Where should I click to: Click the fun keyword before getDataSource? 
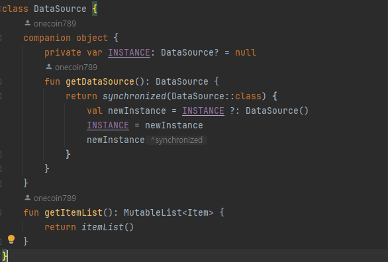(x=52, y=81)
